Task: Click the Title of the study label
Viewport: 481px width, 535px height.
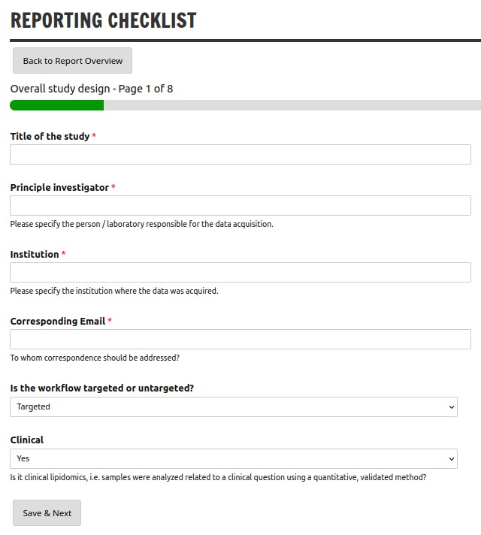Action: pyautogui.click(x=50, y=136)
